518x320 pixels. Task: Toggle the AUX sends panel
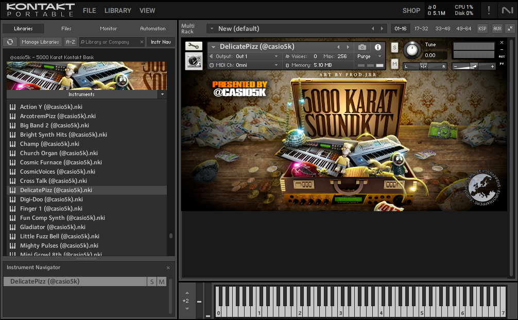click(x=497, y=29)
